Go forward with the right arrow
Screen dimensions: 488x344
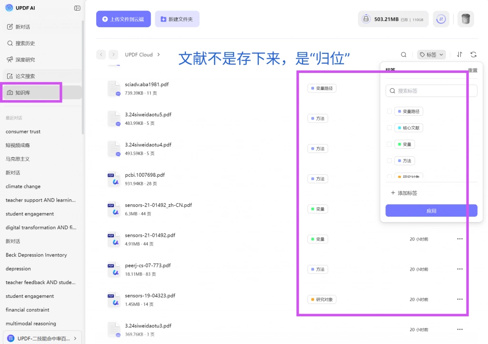(113, 54)
